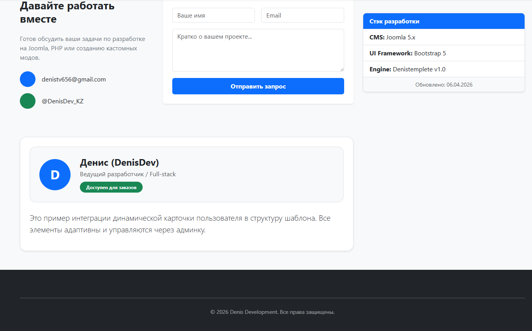Select the Engine: Denistemplete v1.0 row
The height and width of the screenshot is (331, 532).
click(444, 69)
